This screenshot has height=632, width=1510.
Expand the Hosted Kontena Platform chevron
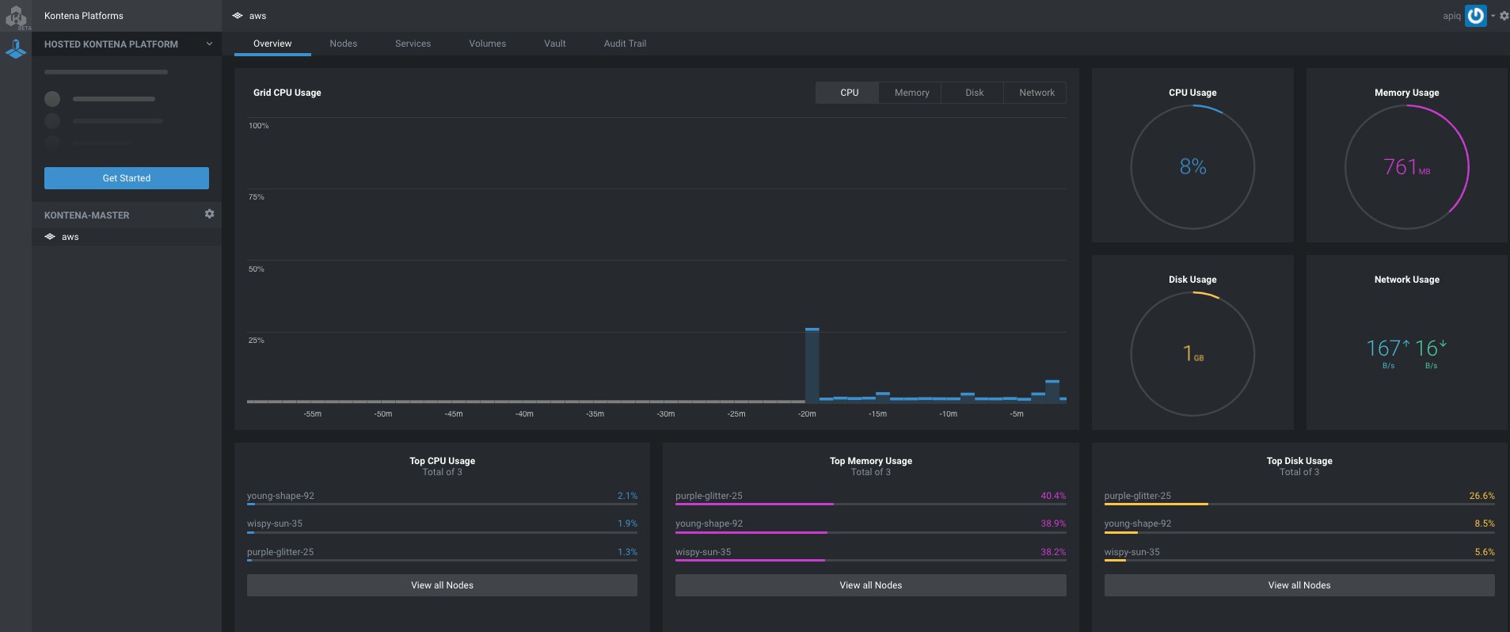coord(209,44)
